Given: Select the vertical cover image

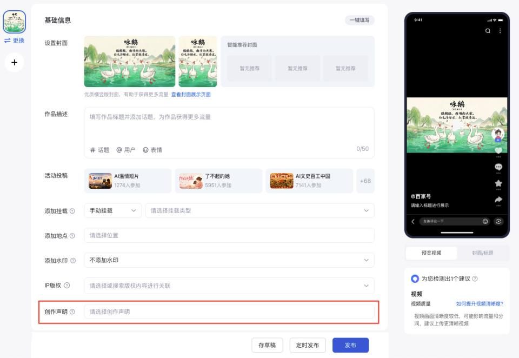Looking at the screenshot, I should coord(198,62).
